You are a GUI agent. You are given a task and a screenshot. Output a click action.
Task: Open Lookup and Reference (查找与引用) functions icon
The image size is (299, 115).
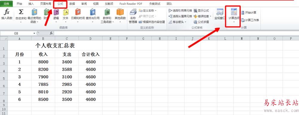click(x=92, y=12)
